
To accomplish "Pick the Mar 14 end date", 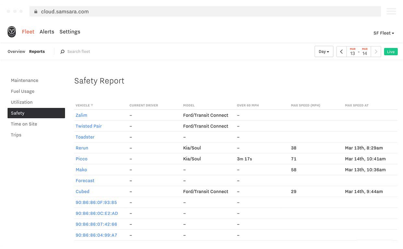I will tap(365, 52).
